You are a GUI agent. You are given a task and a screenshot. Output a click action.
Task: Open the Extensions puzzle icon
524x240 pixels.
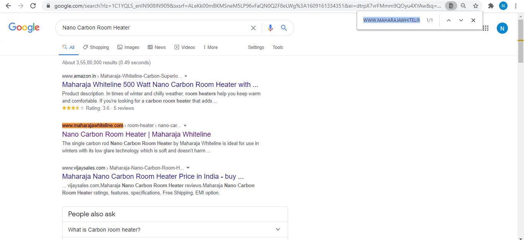point(491,6)
